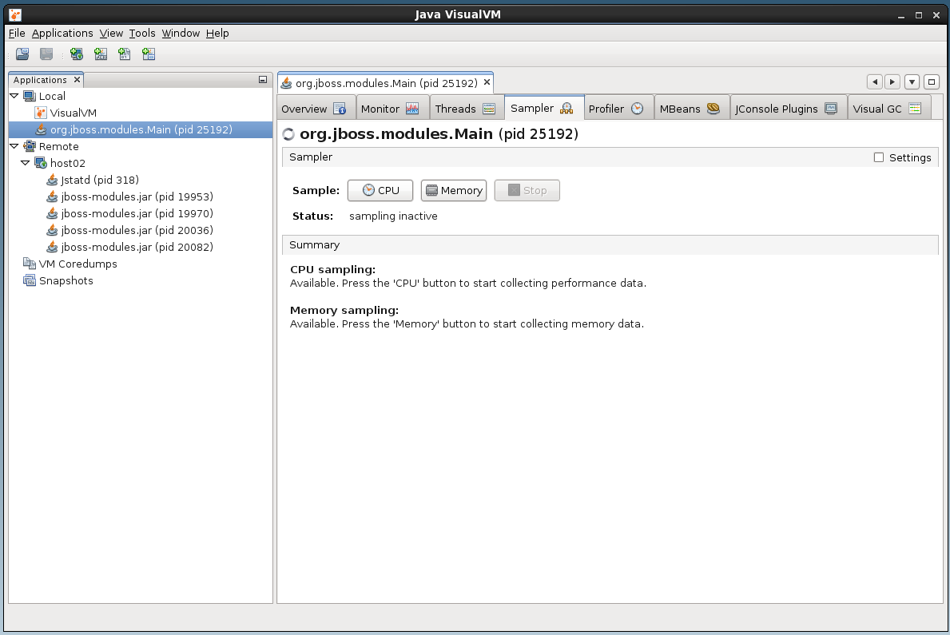
Task: Select org.jboss.modules.Main (pid 25192) in tree
Action: 141,129
